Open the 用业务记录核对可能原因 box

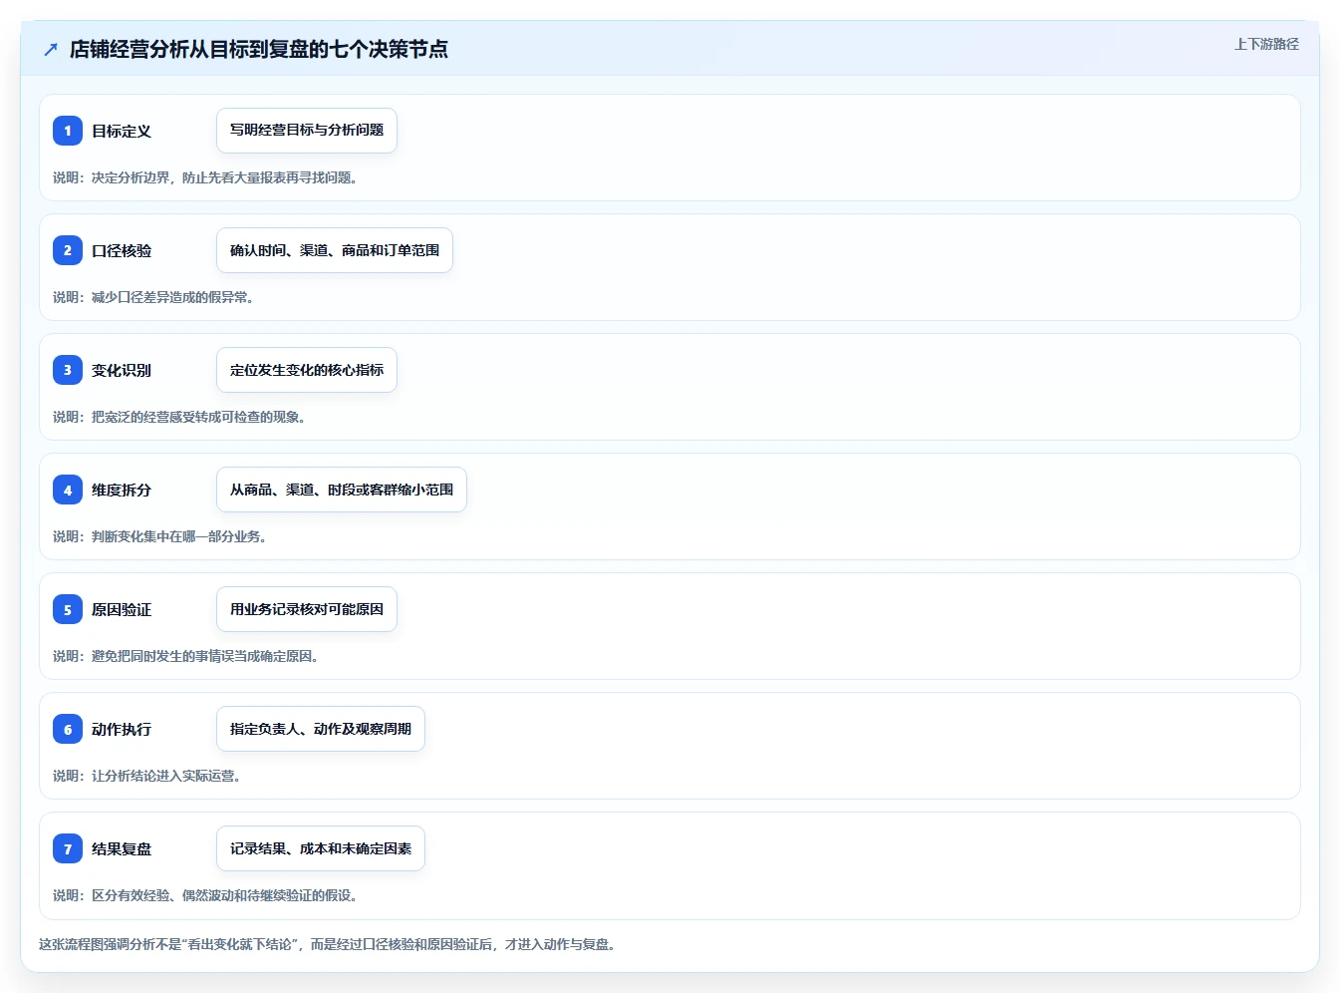(307, 609)
